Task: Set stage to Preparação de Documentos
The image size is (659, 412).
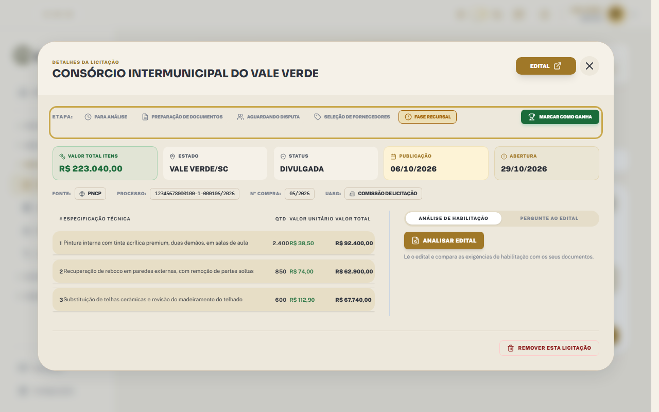Action: coord(182,117)
